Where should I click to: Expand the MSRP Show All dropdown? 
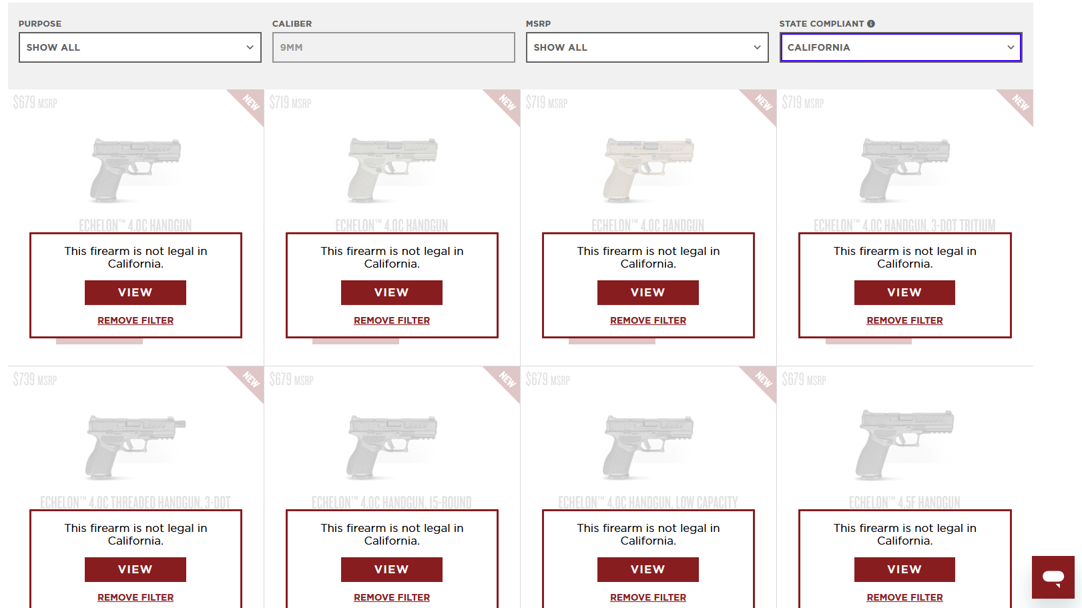coord(647,47)
